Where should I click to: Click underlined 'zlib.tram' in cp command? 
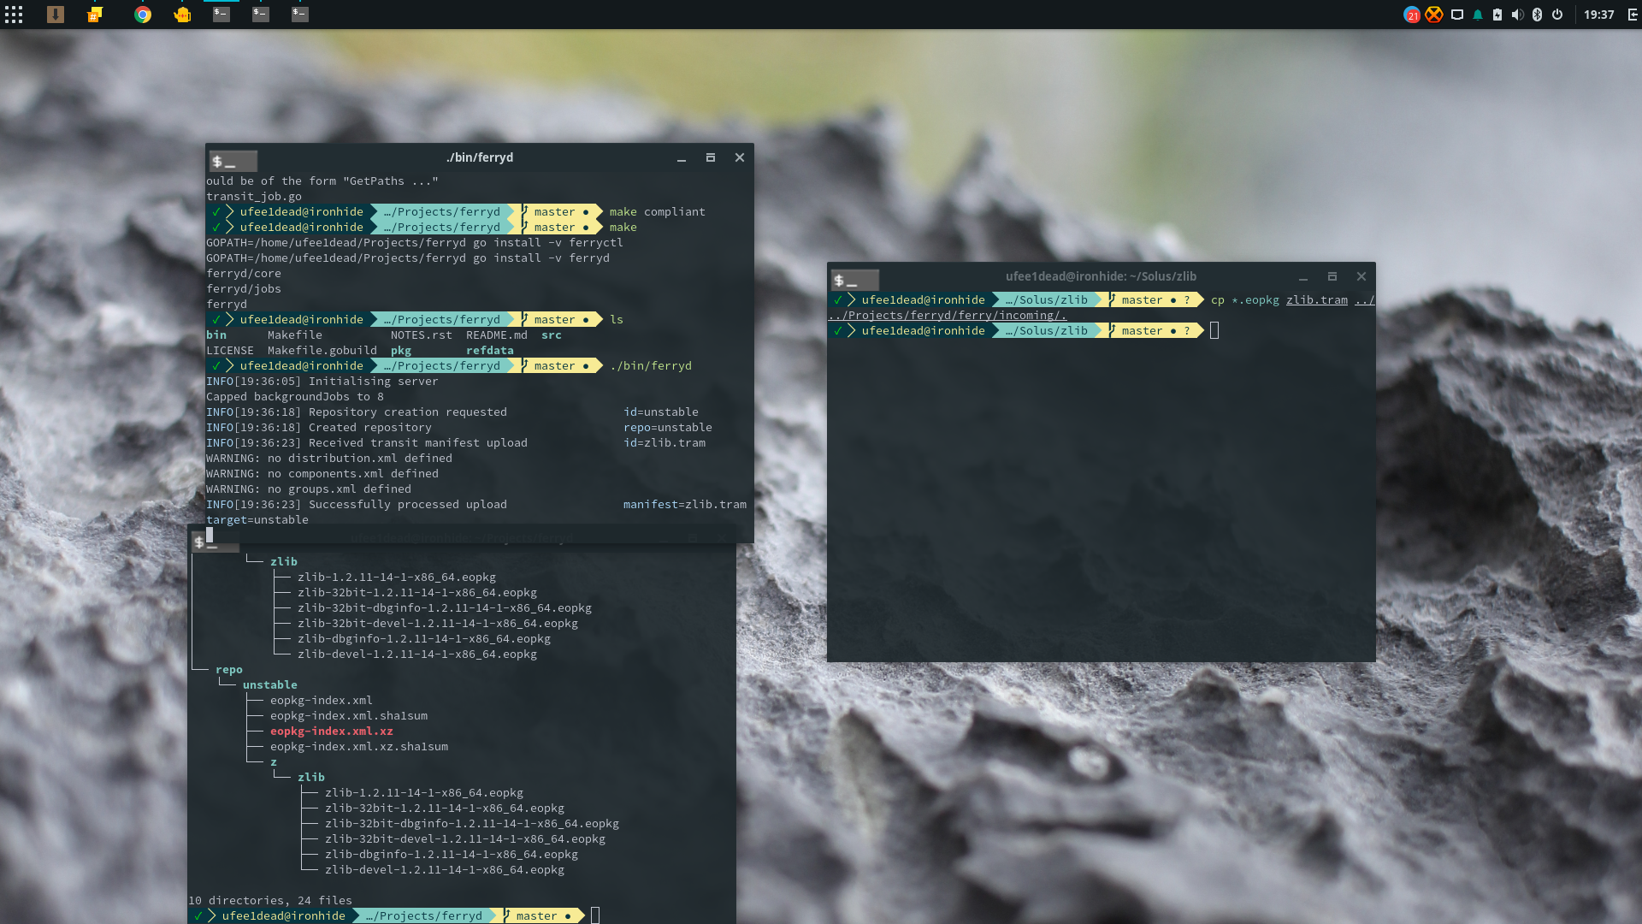coord(1317,300)
